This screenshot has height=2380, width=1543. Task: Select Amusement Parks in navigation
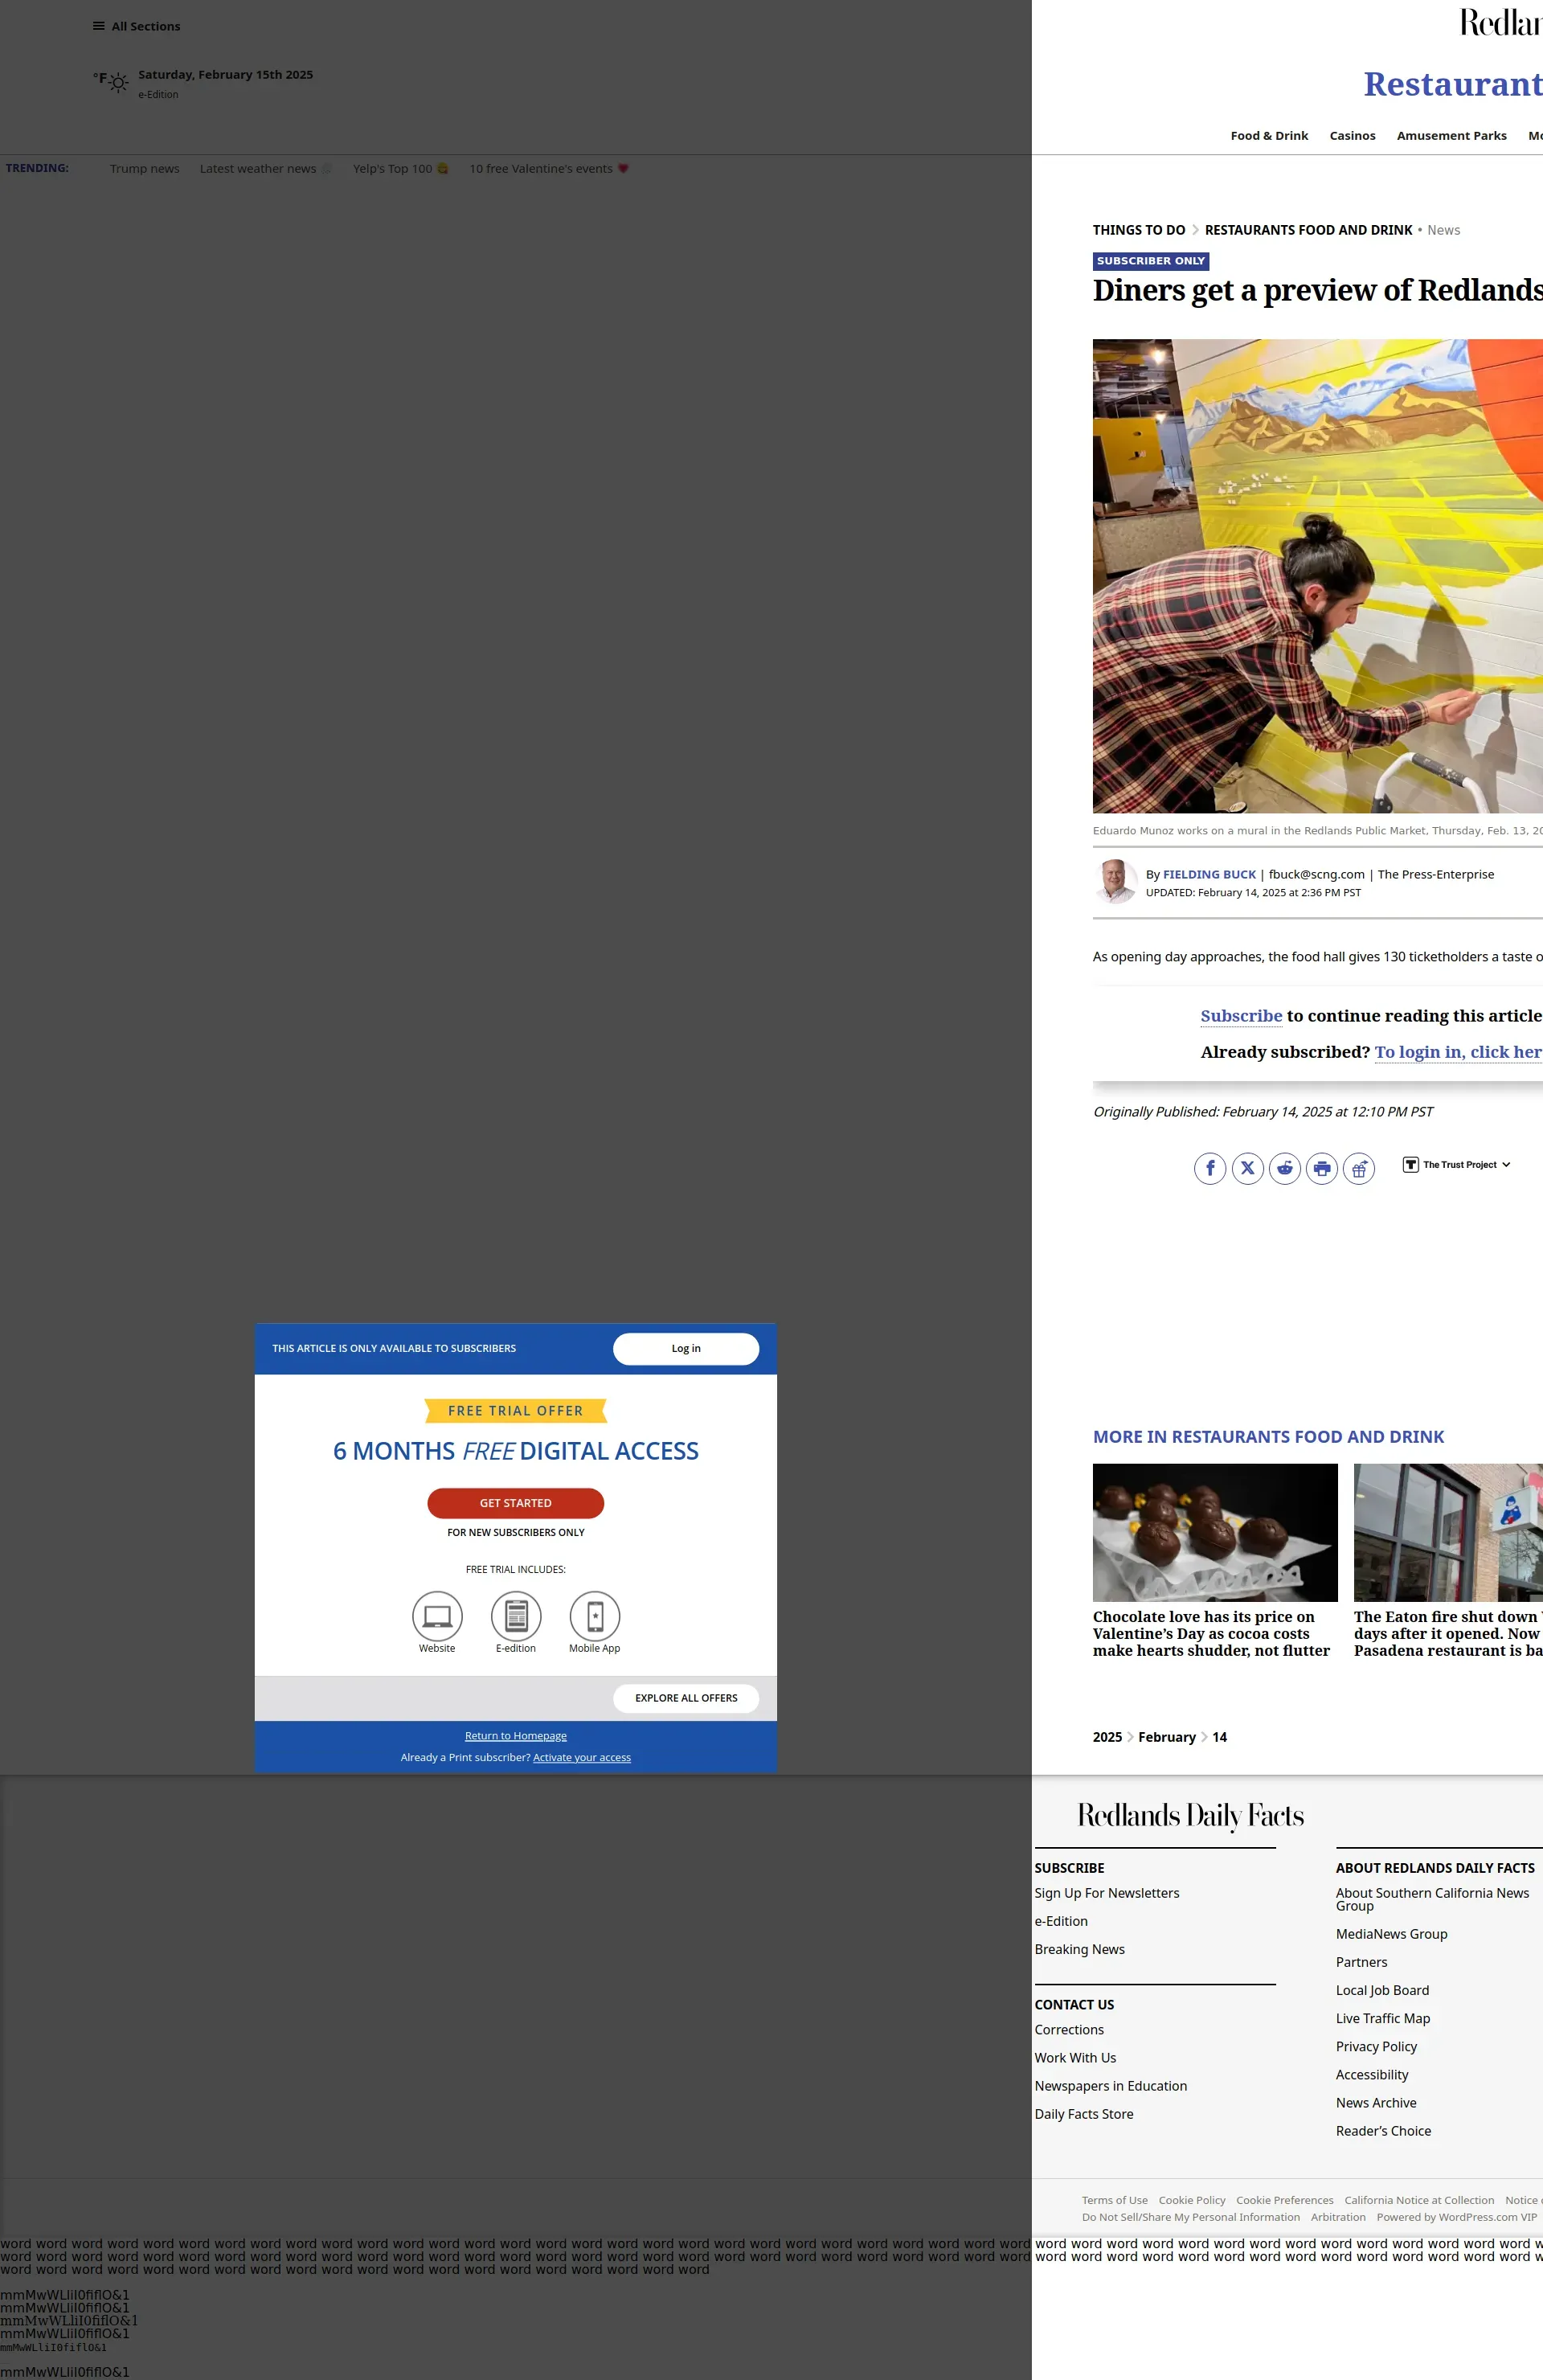[x=1451, y=136]
